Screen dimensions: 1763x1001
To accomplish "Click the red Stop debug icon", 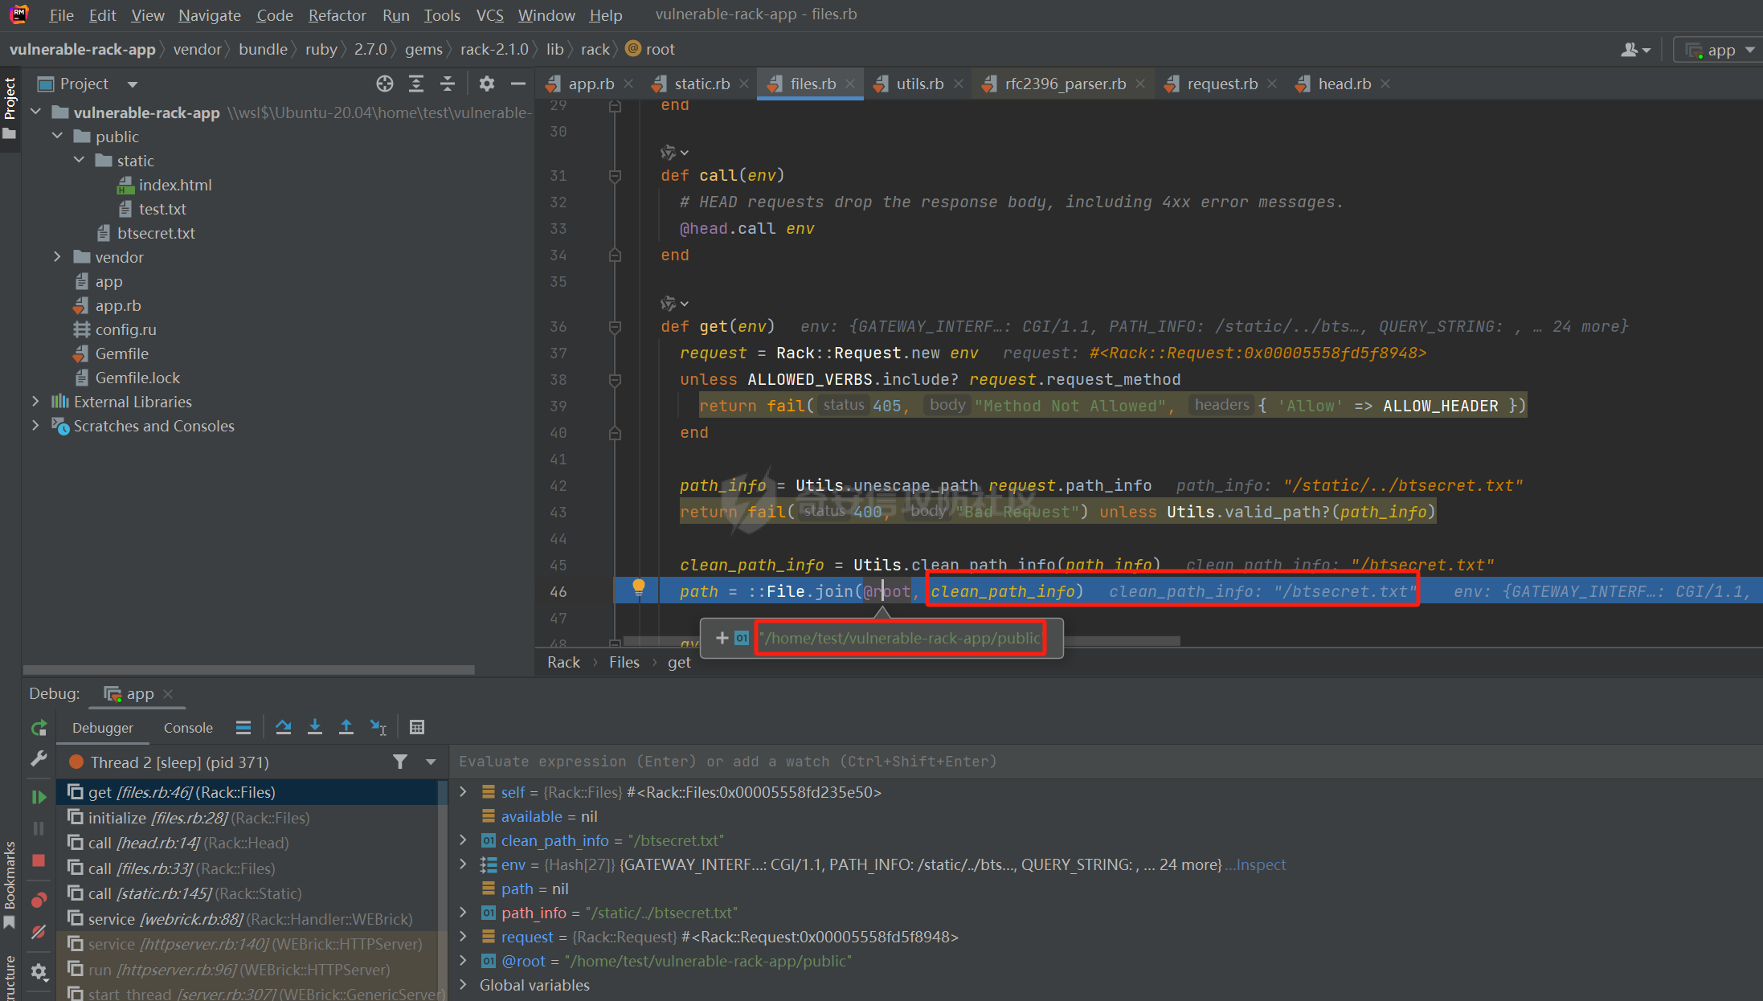I will 39,860.
